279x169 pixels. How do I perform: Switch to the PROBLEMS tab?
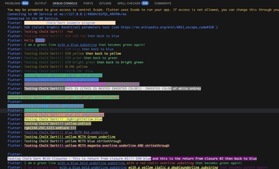[12, 3]
